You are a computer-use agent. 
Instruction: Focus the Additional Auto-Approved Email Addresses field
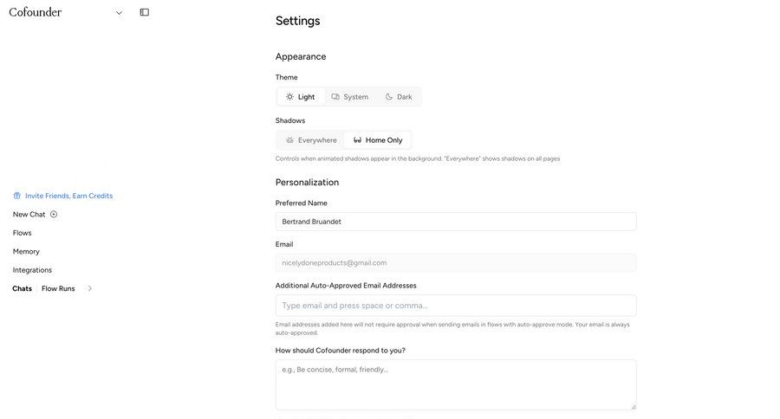[x=456, y=306]
